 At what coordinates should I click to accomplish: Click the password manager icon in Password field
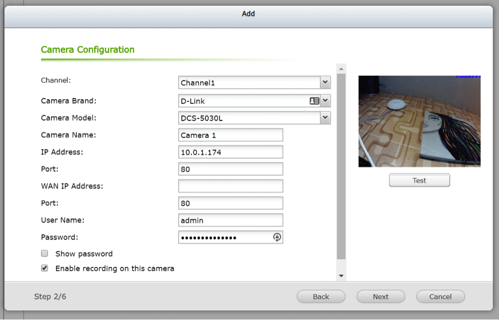[x=277, y=237]
